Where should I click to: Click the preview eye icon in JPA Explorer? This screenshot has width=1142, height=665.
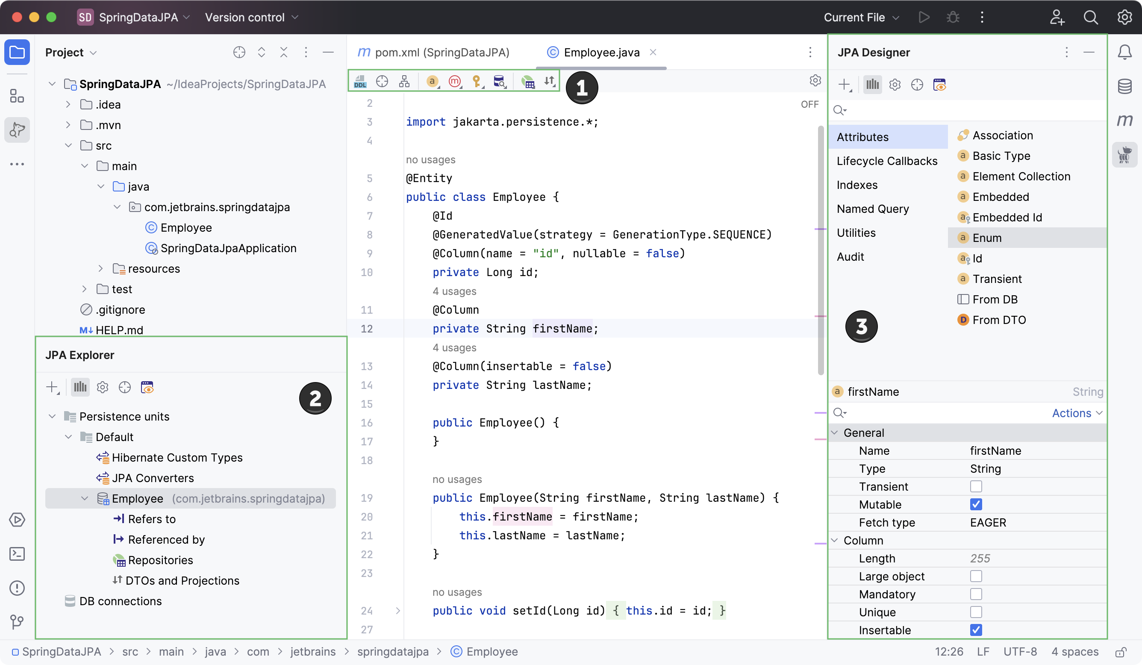(147, 388)
